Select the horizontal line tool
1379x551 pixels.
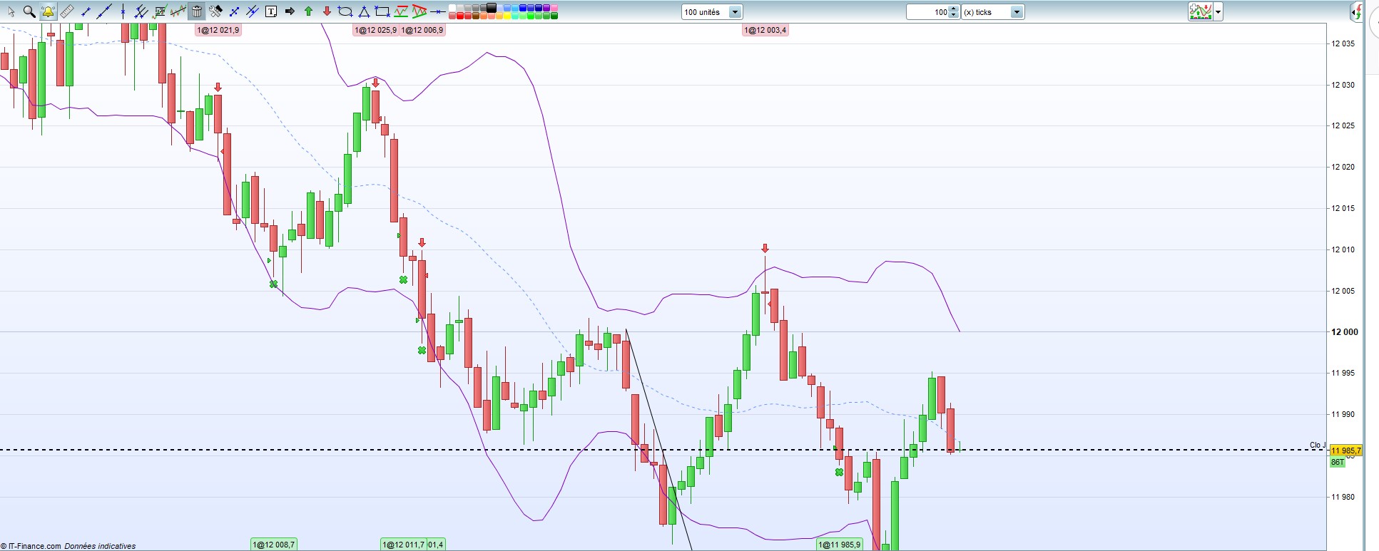(x=438, y=11)
